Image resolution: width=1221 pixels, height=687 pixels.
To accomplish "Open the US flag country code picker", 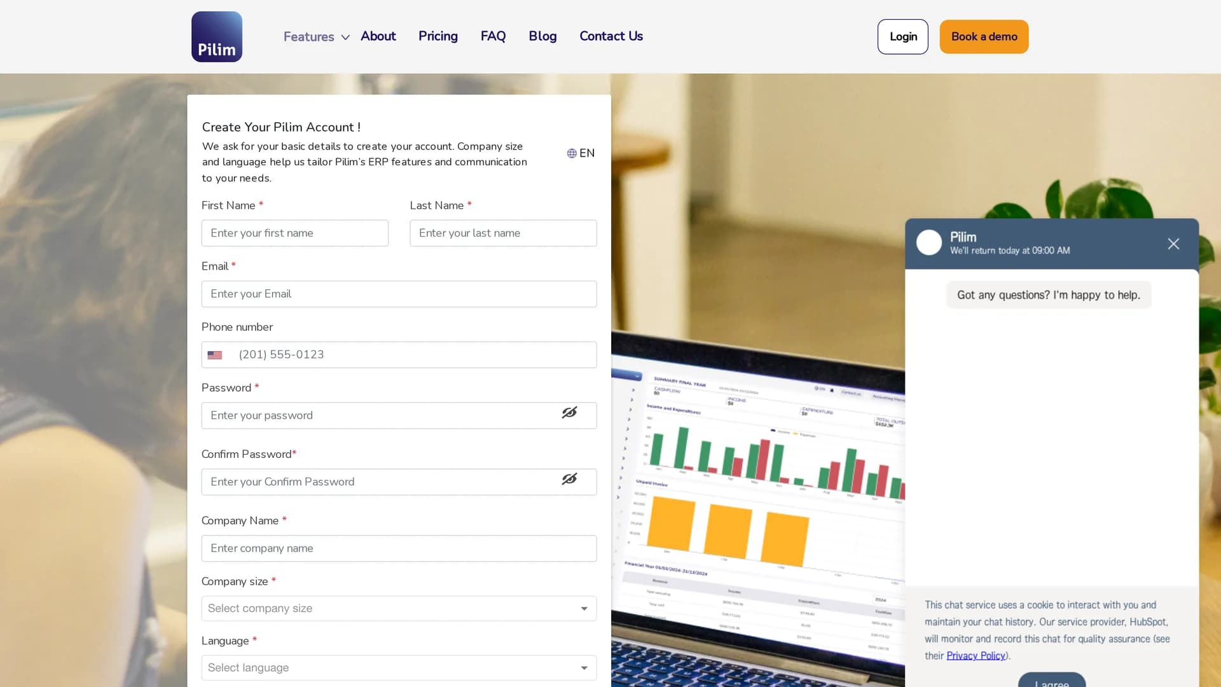I will (215, 355).
